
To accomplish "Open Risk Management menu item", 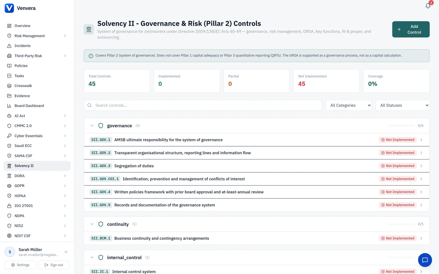I will [x=37, y=36].
